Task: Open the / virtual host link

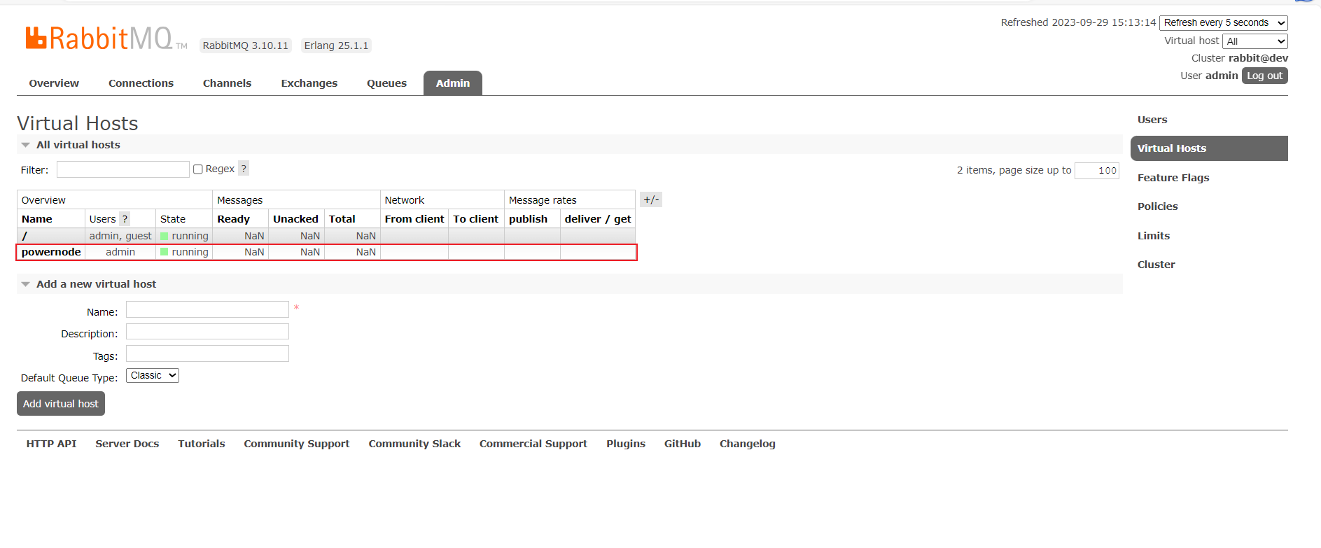Action: click(x=25, y=236)
